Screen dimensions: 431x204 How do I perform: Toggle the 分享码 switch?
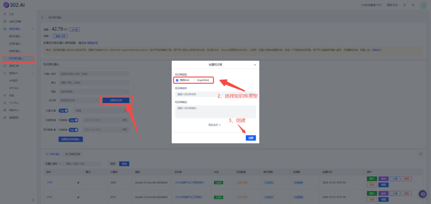tap(64, 111)
